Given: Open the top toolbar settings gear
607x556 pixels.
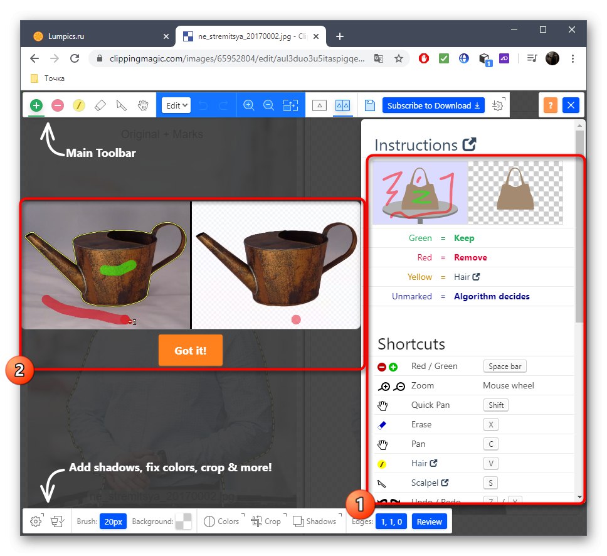Looking at the screenshot, I should 499,105.
